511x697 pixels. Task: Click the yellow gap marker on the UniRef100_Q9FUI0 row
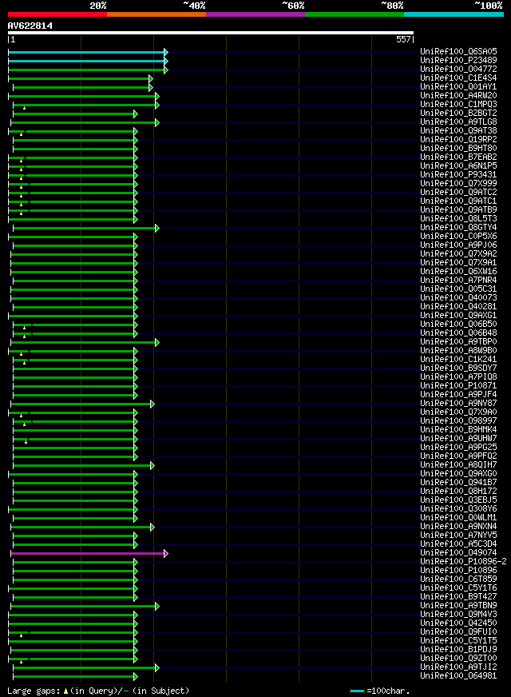(22, 635)
